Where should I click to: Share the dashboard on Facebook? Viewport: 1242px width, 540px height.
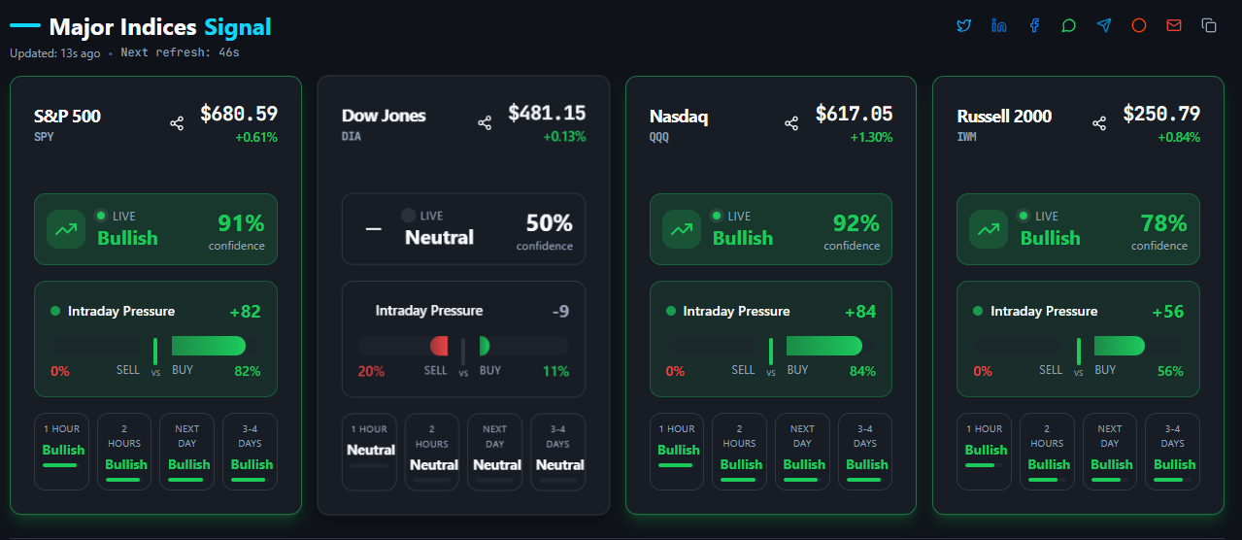[1034, 25]
